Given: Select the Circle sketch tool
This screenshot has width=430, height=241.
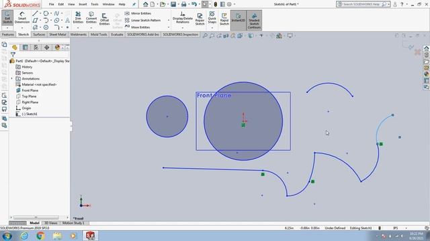Looking at the screenshot, I should click(x=46, y=13).
